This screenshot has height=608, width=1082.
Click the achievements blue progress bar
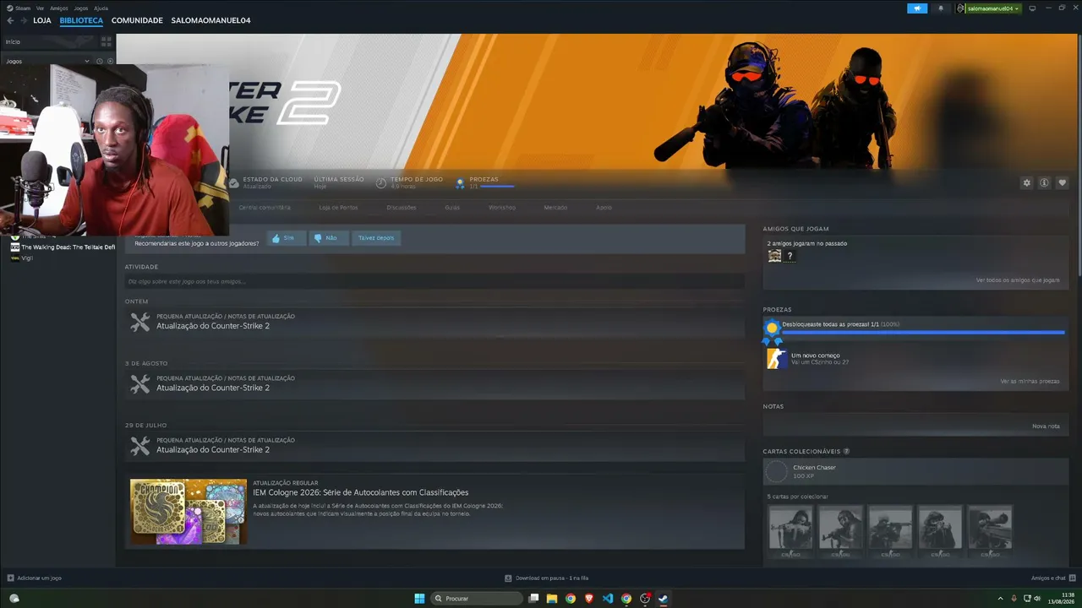coord(924,333)
